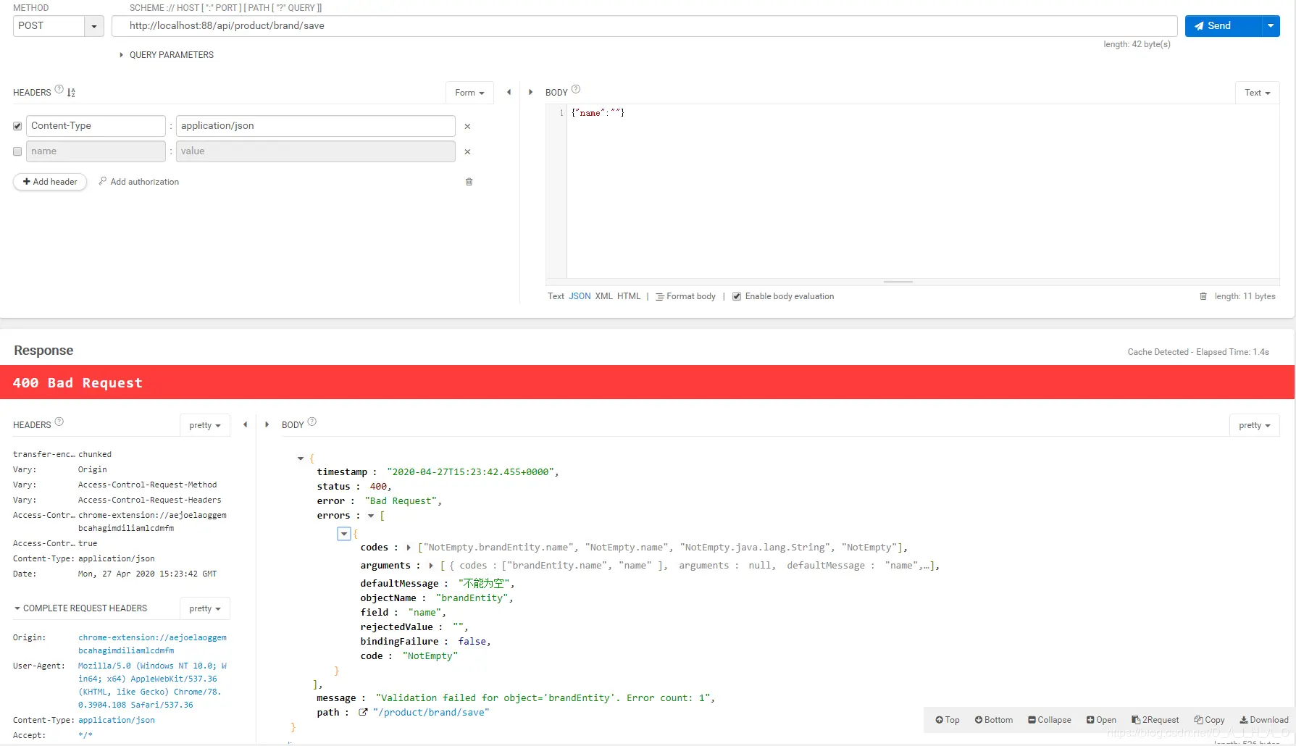Open response body pretty dropdown
The image size is (1296, 746).
(1255, 425)
